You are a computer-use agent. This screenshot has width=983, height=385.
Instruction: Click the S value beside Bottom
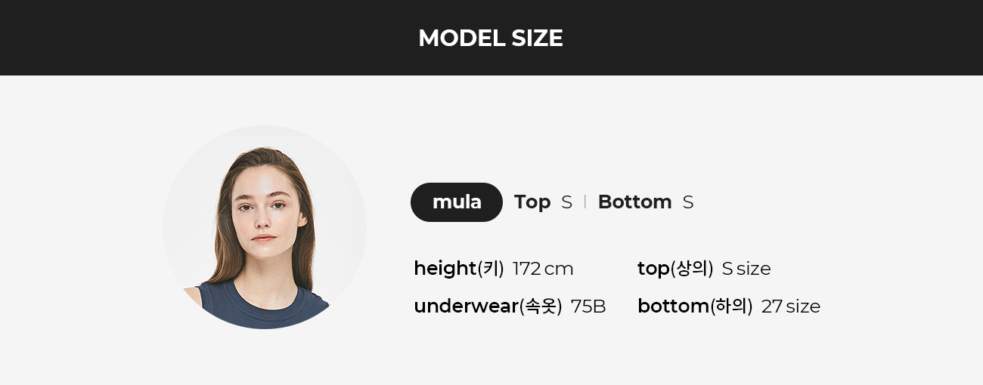pyautogui.click(x=688, y=202)
